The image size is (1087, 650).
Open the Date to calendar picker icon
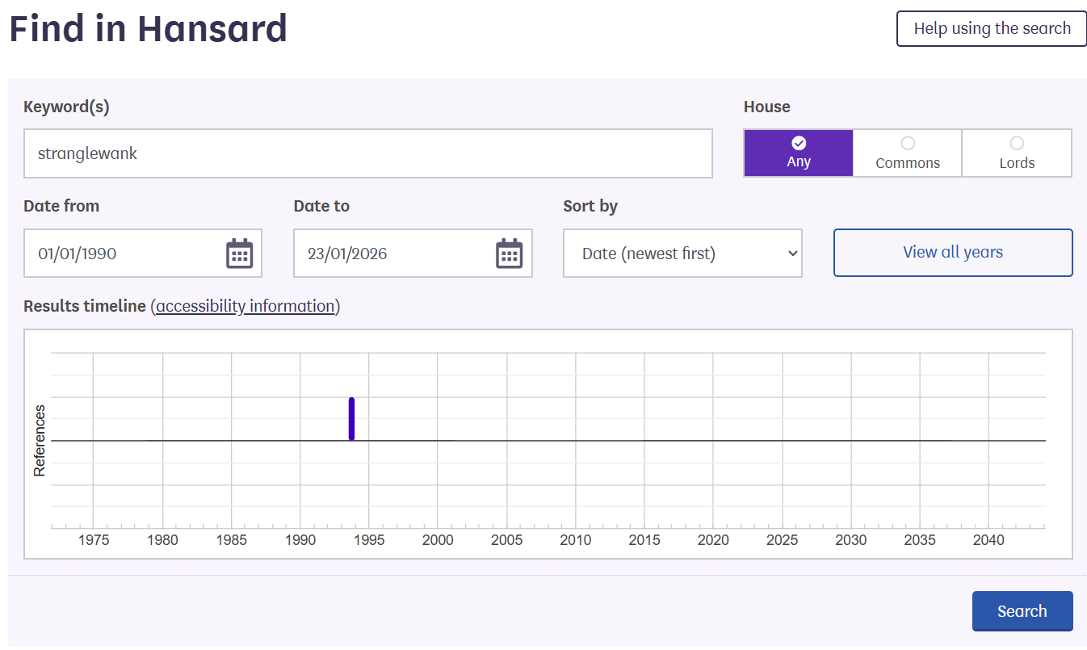[x=509, y=254]
